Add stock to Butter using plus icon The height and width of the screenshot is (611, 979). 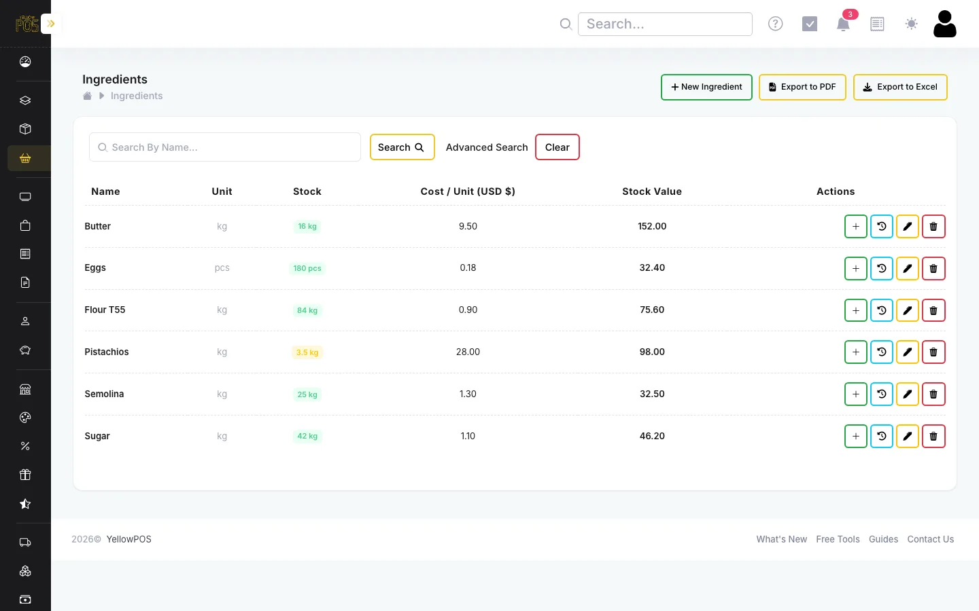tap(855, 227)
